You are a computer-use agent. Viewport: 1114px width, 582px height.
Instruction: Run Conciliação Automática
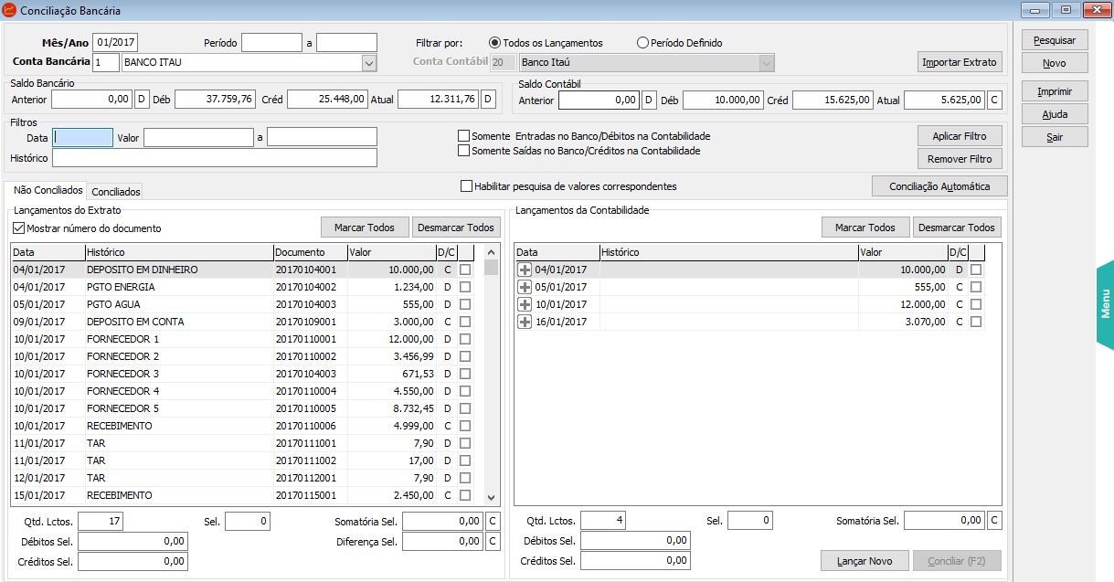(x=939, y=186)
